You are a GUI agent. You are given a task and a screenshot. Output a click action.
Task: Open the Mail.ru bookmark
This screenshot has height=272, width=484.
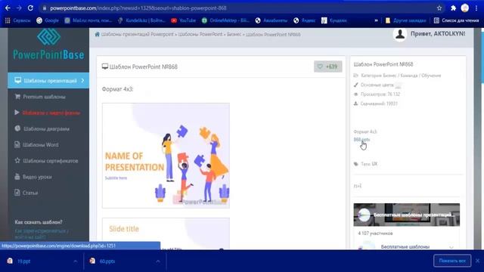(88, 20)
